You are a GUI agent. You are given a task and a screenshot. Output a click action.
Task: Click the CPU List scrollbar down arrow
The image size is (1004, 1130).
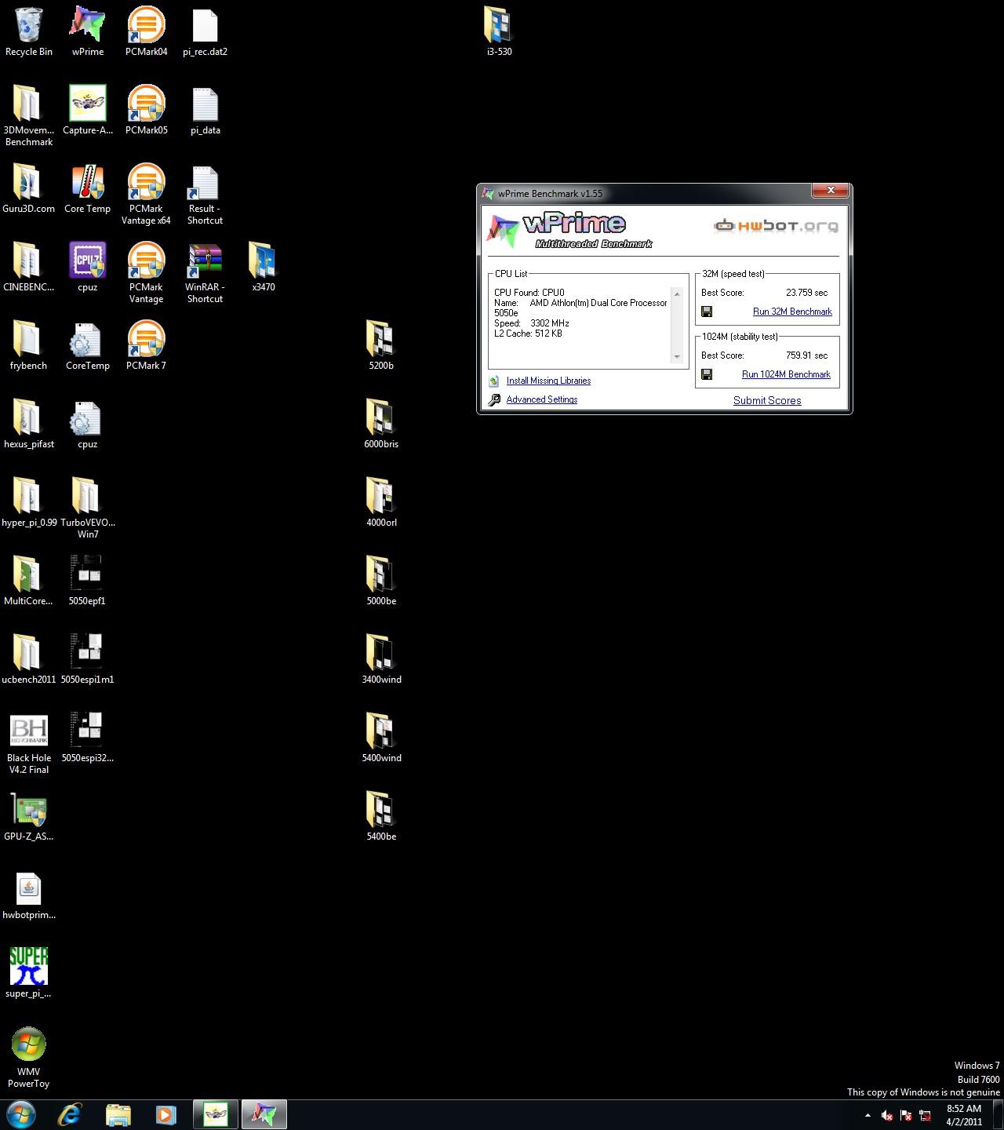click(x=677, y=357)
